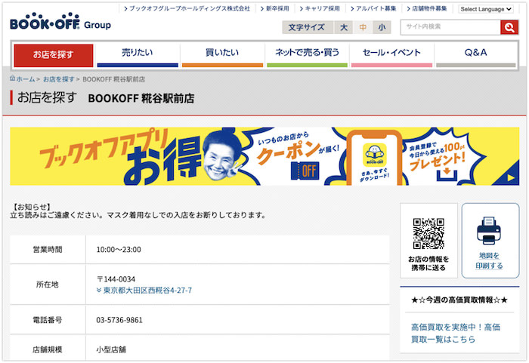Click ホーム breadcrumb link
The width and height of the screenshot is (529, 363).
(x=26, y=79)
